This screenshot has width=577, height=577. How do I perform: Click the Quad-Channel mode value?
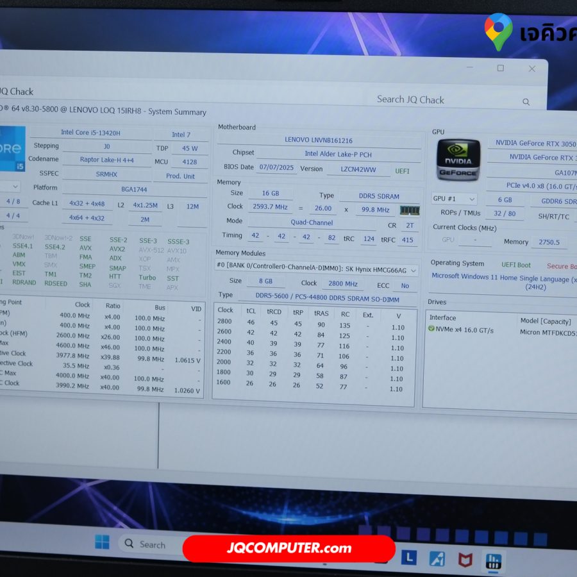[x=312, y=222]
